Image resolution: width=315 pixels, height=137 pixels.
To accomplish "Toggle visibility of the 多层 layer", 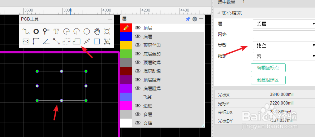I will pyautogui.click(x=137, y=114).
